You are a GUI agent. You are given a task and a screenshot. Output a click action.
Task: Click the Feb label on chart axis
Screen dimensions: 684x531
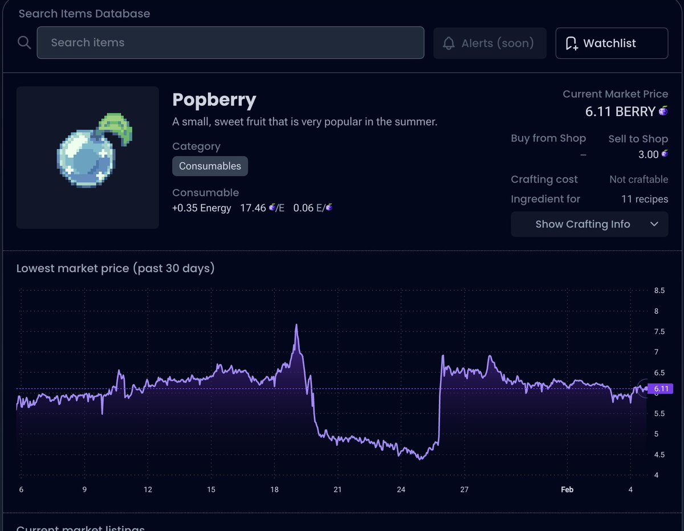(x=567, y=489)
